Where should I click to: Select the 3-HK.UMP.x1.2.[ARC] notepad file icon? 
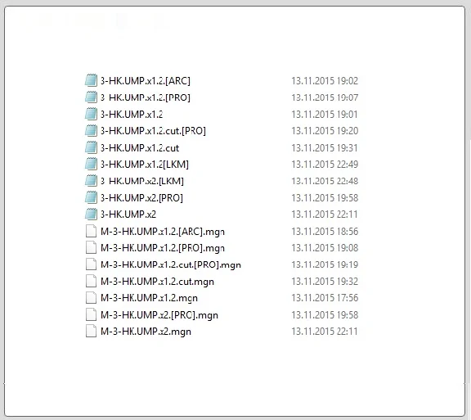tap(91, 80)
